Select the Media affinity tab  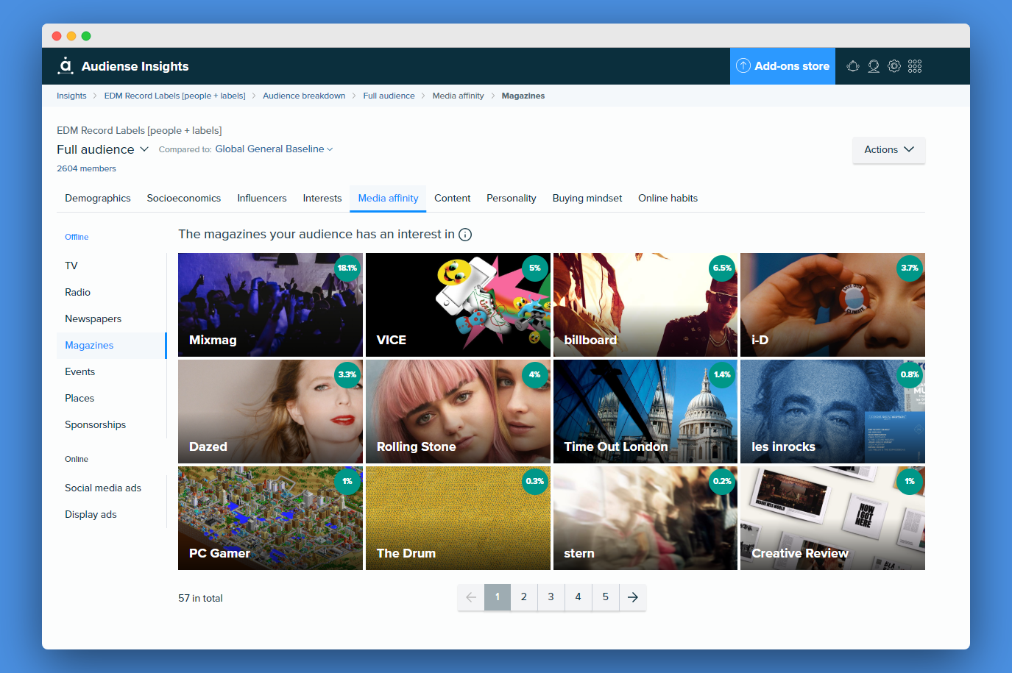tap(388, 198)
